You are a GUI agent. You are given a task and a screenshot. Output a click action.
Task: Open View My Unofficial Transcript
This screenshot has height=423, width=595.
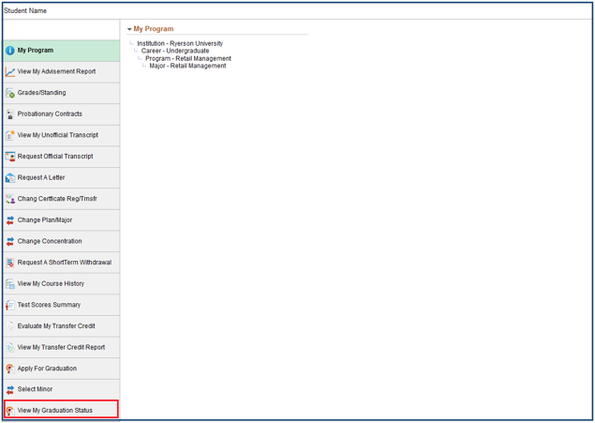[x=57, y=135]
